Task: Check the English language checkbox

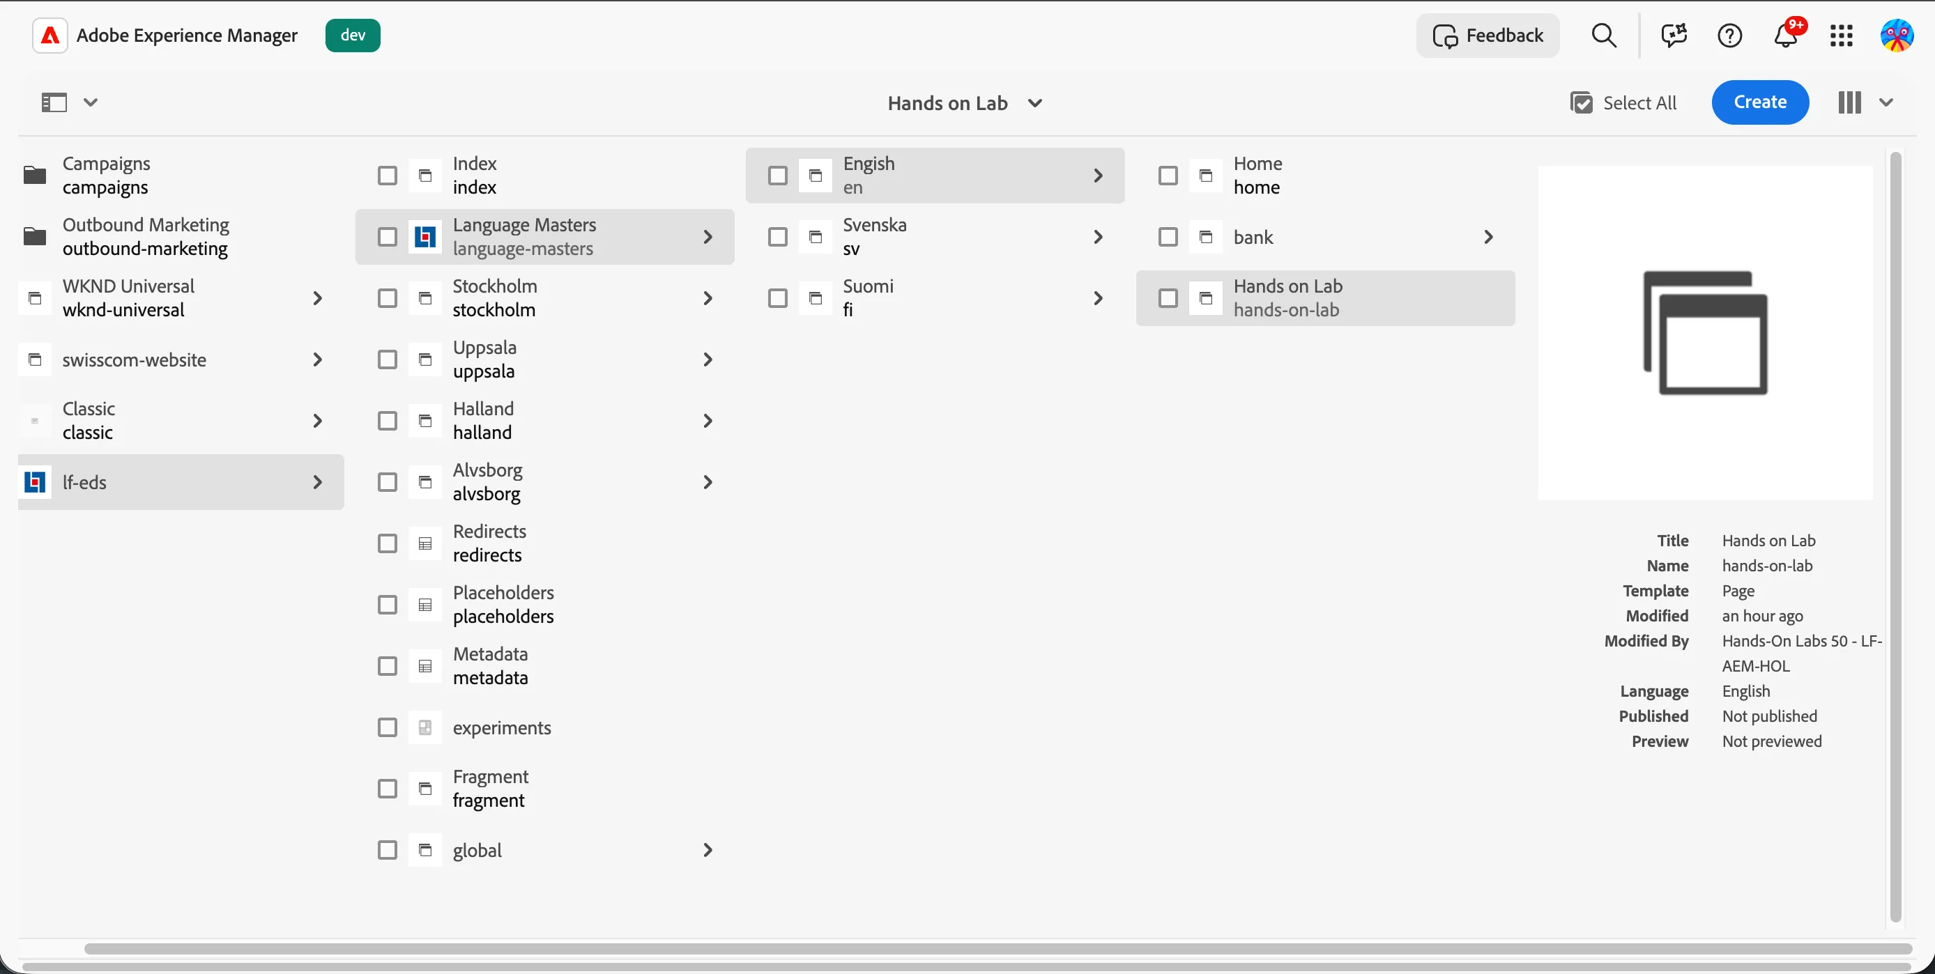Action: click(x=777, y=175)
